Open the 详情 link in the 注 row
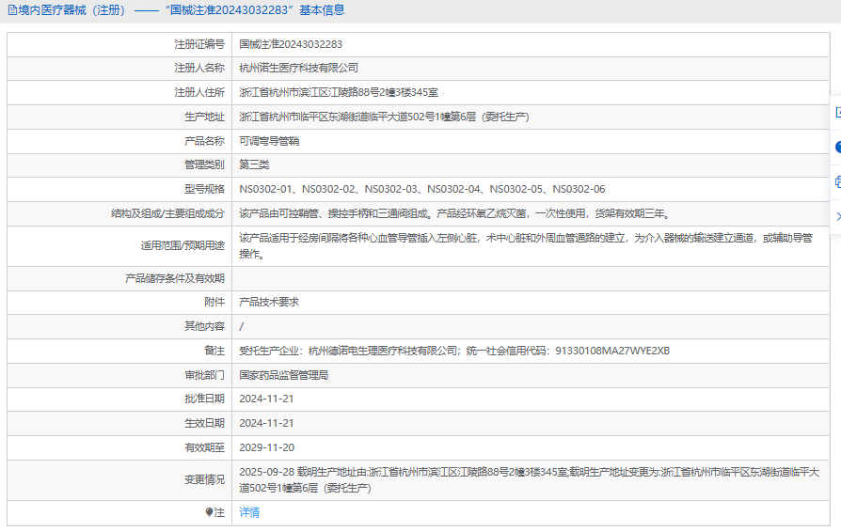 249,512
